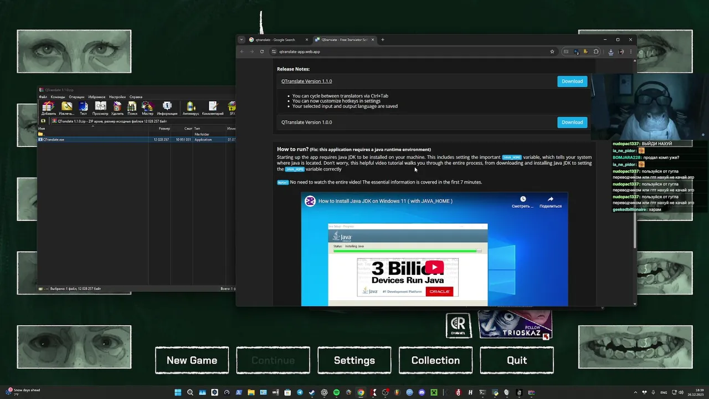Click the ENG language indicator in tray
The image size is (709, 399).
(664, 392)
